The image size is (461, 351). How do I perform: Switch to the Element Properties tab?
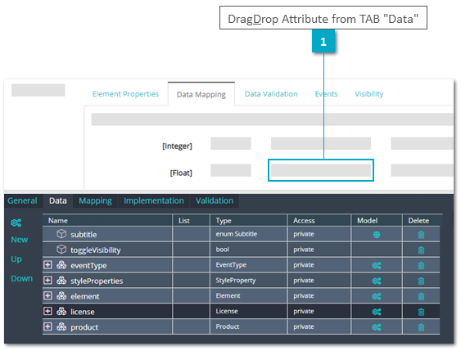(x=125, y=94)
